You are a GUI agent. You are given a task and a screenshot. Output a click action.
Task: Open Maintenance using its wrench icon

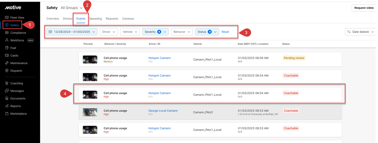[x=7, y=63]
